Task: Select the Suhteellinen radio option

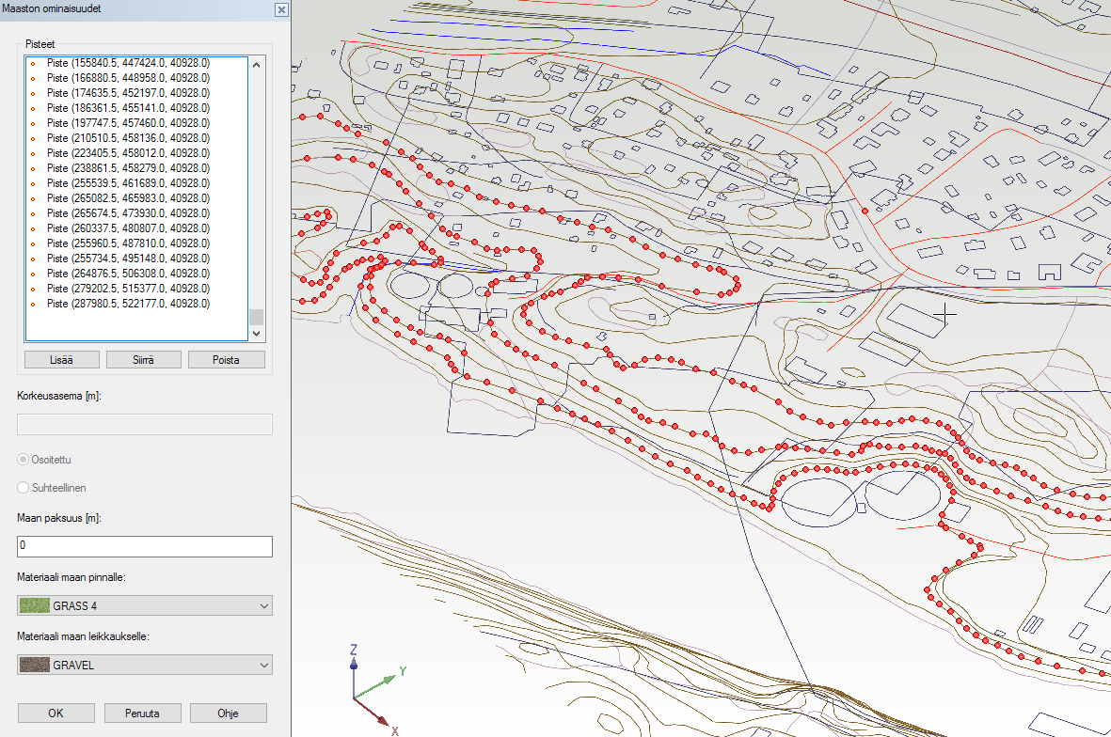Action: 24,488
